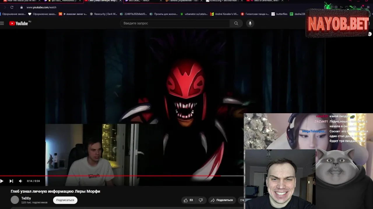Screen dimensions: 373x209
Task: Open the YouTube hamburger guide menu
Action: (2, 23)
